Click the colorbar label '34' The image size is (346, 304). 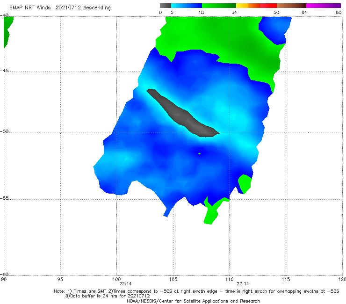coord(234,13)
